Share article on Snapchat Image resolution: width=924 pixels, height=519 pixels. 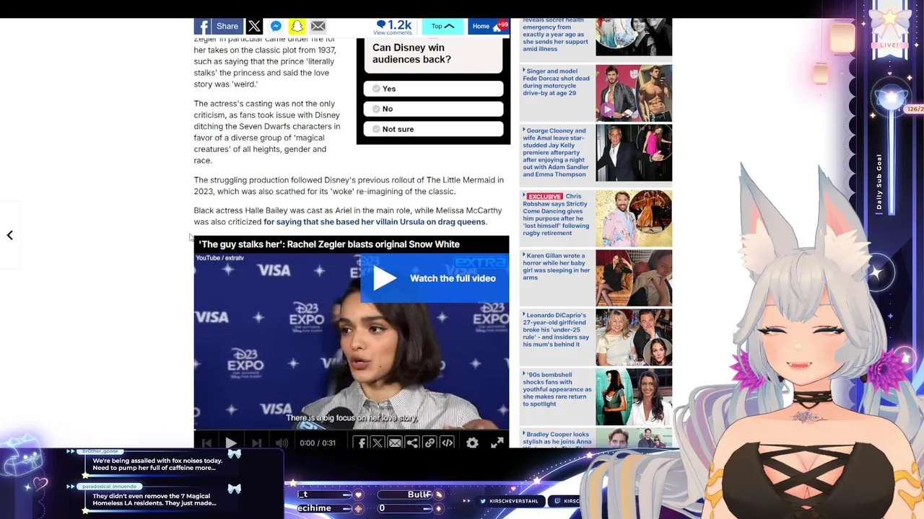point(297,27)
